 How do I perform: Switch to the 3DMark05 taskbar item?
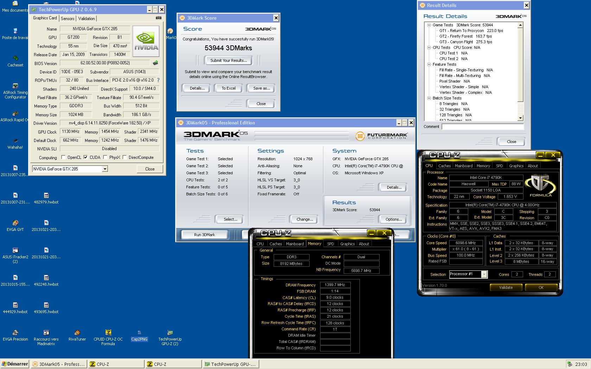[x=59, y=364]
